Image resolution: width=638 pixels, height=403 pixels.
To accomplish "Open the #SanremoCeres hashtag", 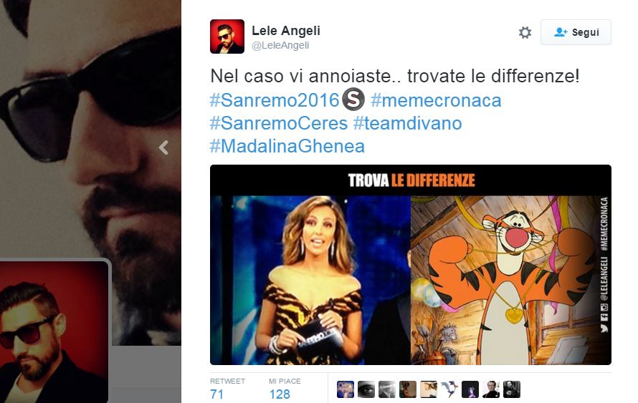I will pos(279,124).
